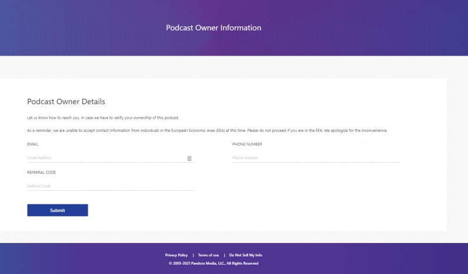Screen dimensions: 468x274
Task: Click the 'Let us know how to reach you' text
Action: (103, 118)
